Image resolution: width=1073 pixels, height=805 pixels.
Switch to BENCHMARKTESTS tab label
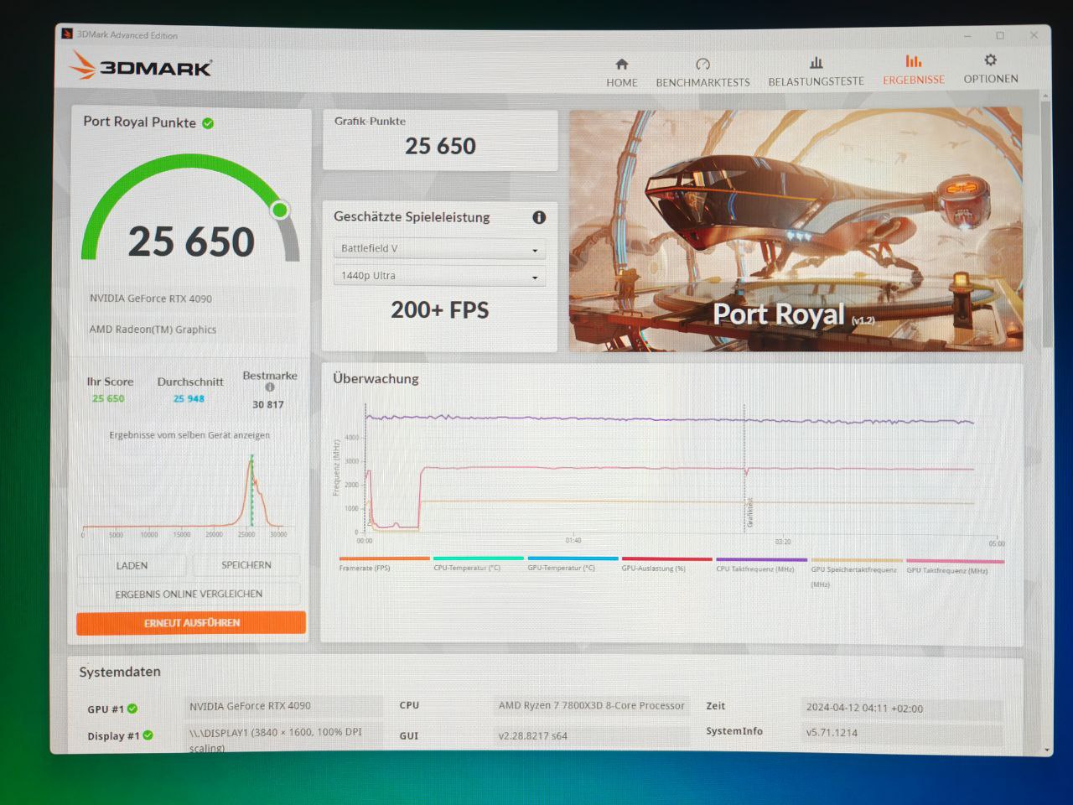702,83
